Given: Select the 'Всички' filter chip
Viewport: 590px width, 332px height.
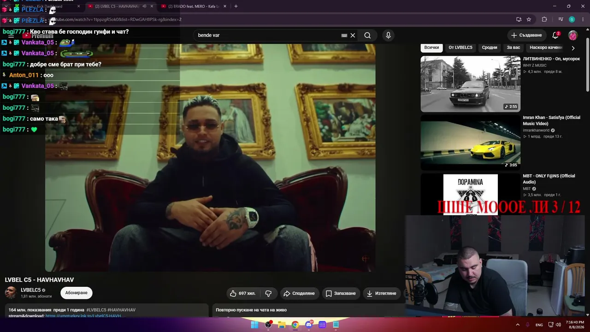Looking at the screenshot, I should pos(431,47).
